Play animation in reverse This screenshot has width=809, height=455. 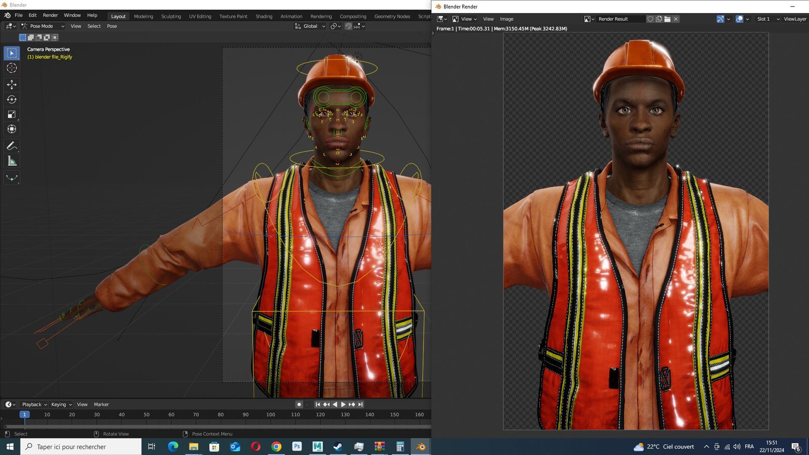(335, 404)
